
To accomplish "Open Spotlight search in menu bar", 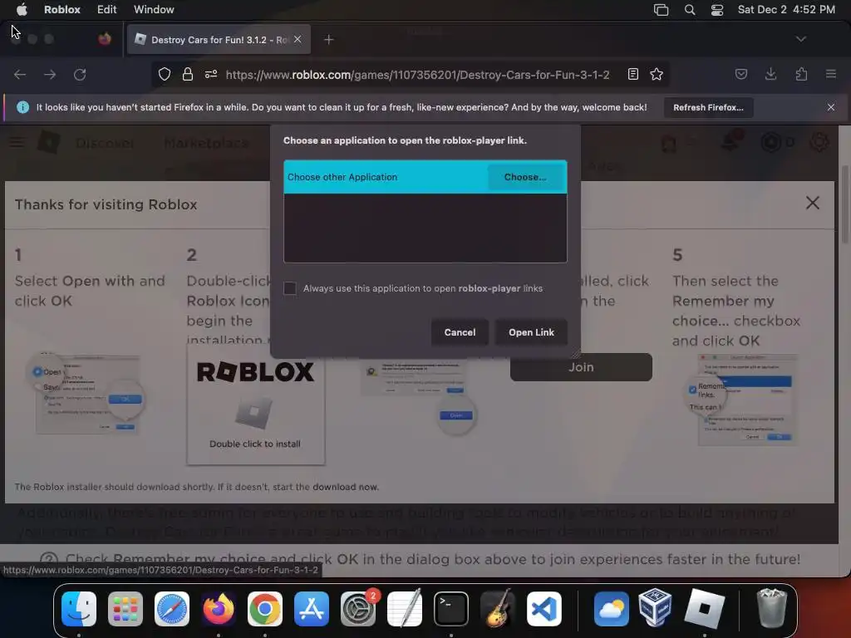I will point(690,10).
